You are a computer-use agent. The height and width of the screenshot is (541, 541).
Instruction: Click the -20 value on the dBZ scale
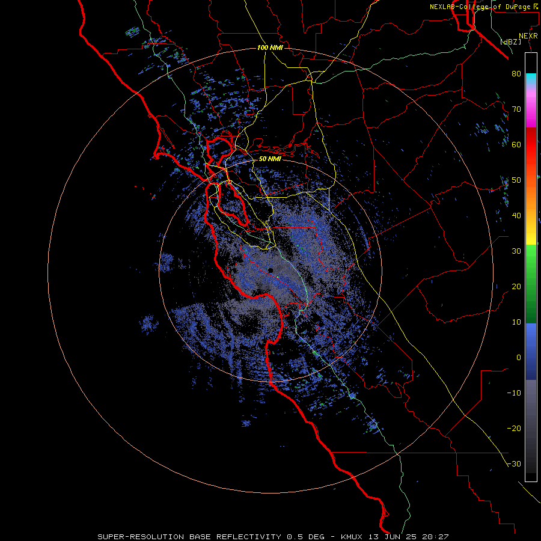pyautogui.click(x=514, y=429)
